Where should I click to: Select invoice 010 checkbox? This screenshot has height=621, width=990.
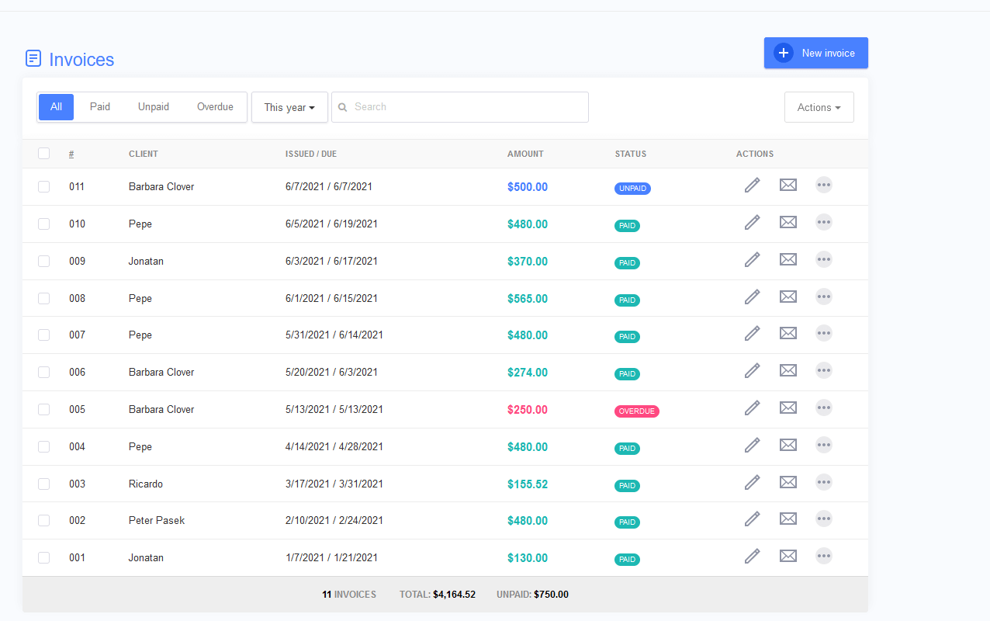tap(43, 224)
